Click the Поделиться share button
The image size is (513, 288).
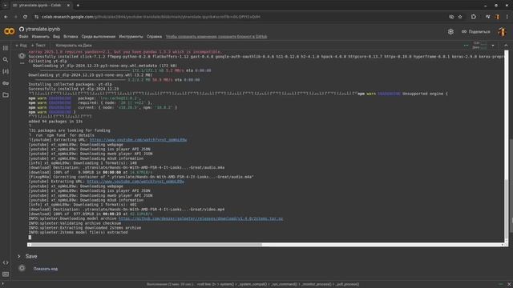[x=476, y=32]
